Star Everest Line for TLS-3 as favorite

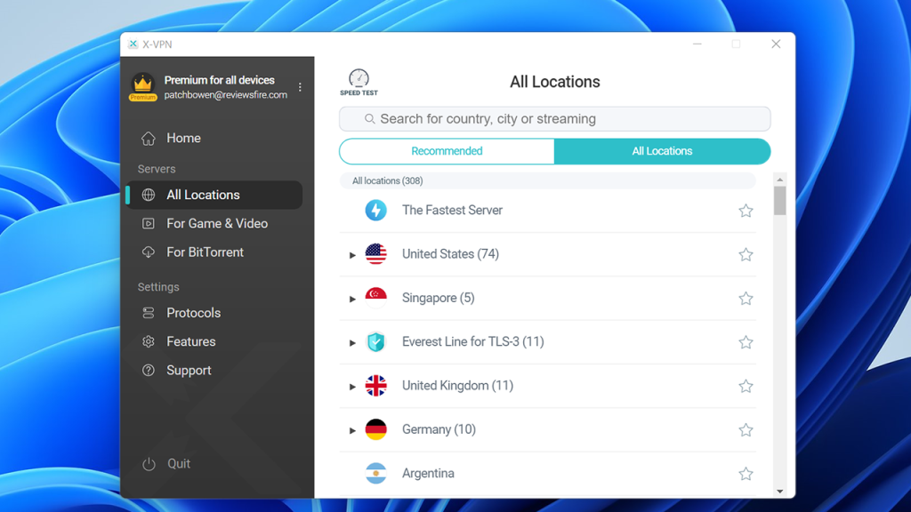tap(746, 342)
